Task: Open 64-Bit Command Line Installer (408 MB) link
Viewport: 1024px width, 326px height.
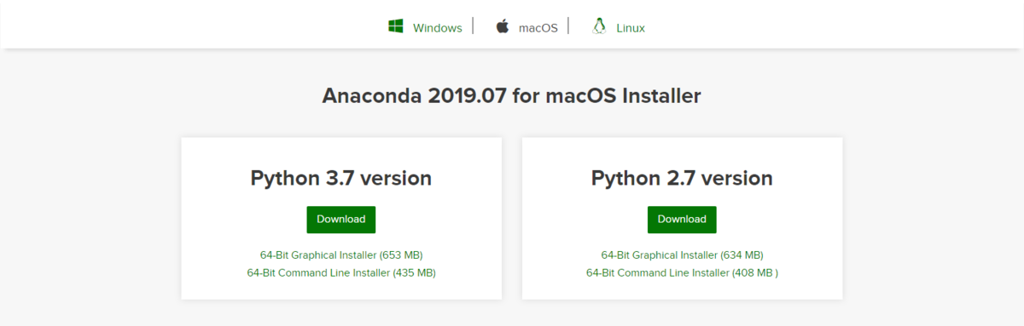Action: (682, 272)
